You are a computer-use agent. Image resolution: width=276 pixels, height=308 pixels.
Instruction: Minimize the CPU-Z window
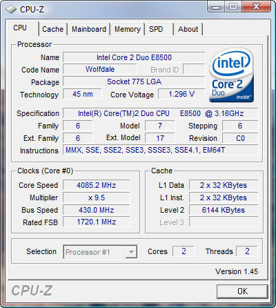(216, 7)
